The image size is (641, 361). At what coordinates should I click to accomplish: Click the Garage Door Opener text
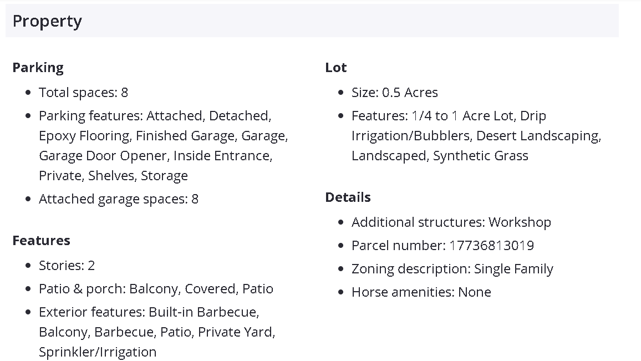(x=103, y=156)
